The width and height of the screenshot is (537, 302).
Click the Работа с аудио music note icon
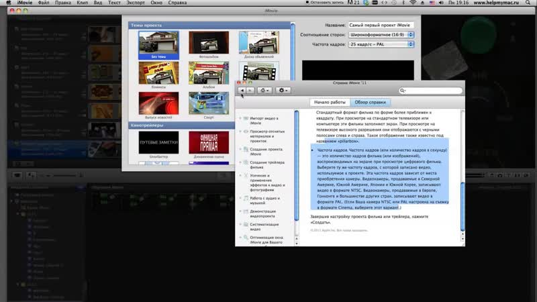pos(246,198)
